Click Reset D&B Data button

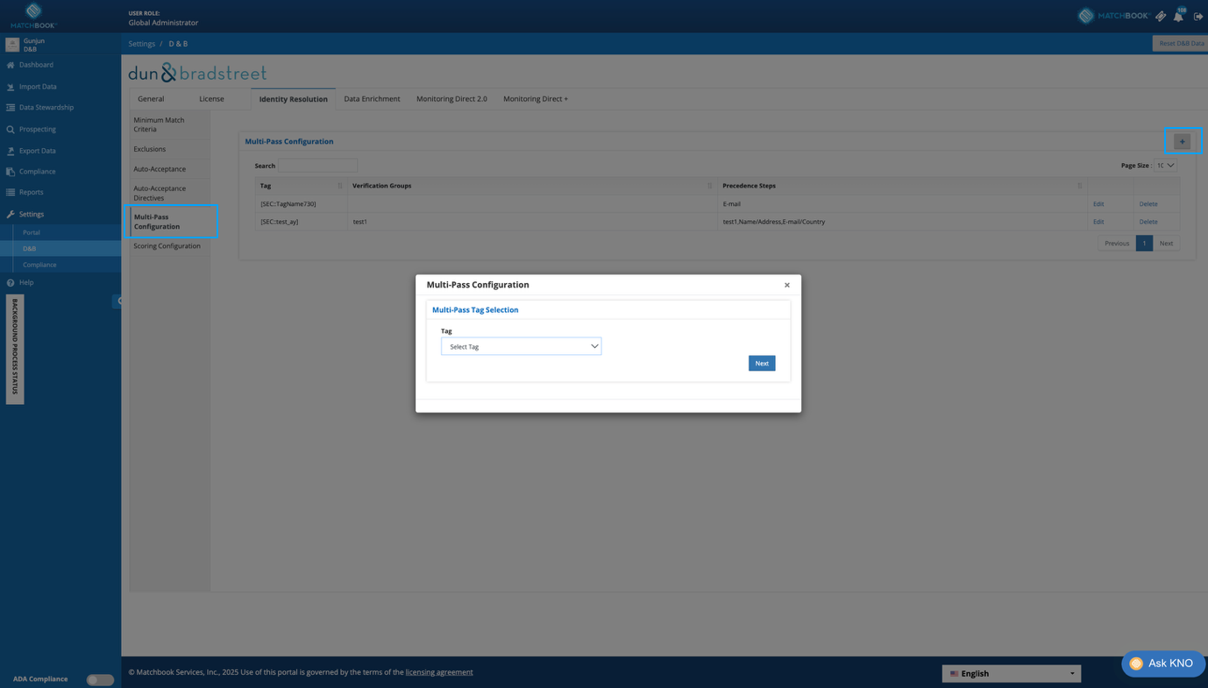1181,43
